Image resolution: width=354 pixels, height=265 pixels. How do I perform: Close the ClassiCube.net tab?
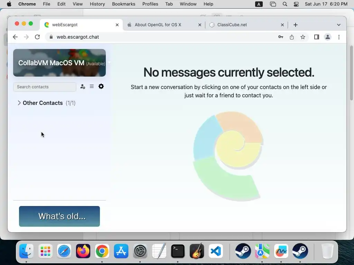[282, 25]
